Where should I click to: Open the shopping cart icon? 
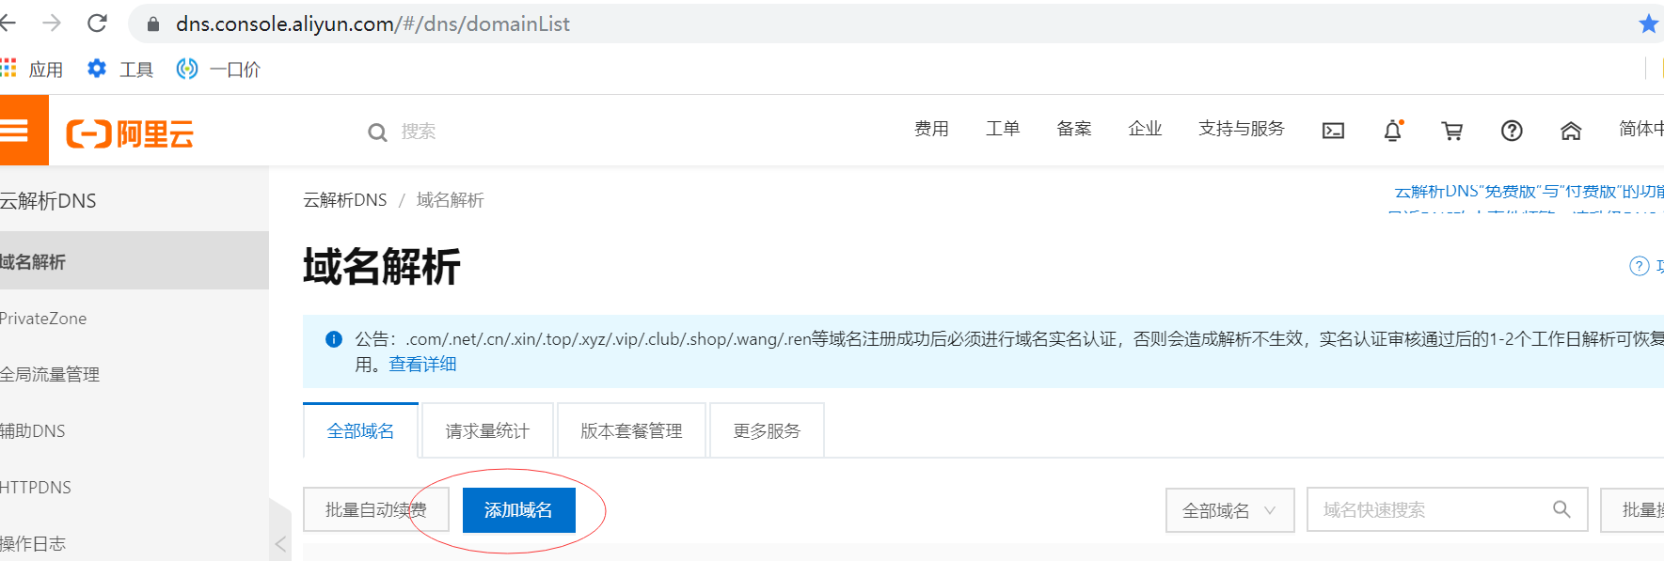1452,131
